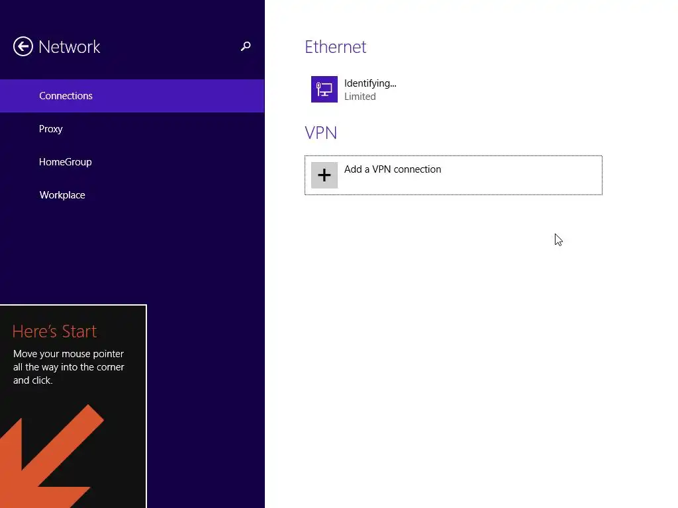Click the VPN section heading
678x508 pixels.
point(321,132)
